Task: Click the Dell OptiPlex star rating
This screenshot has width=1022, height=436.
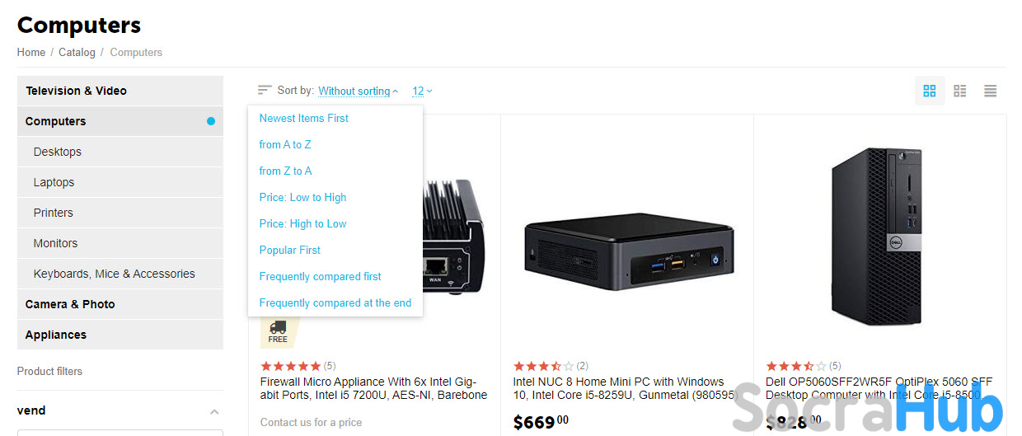Action: point(796,366)
